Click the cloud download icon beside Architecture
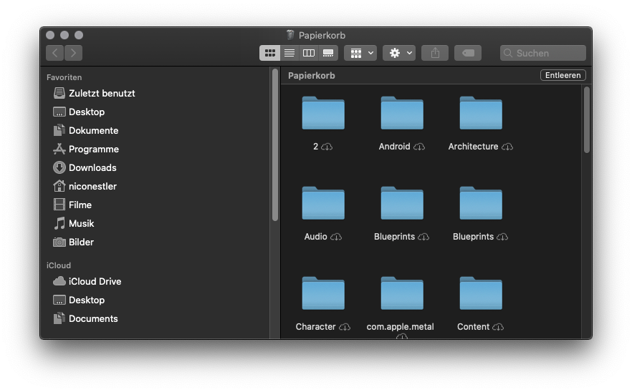The image size is (632, 392). tap(507, 147)
